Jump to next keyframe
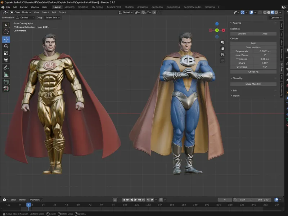288x216 pixels. (x=139, y=200)
